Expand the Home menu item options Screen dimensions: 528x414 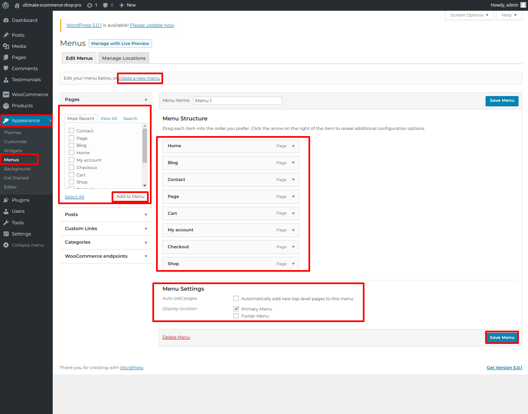[293, 146]
